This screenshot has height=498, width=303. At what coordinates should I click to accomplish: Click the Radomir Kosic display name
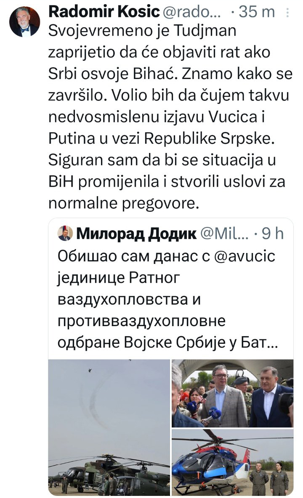coord(104,12)
